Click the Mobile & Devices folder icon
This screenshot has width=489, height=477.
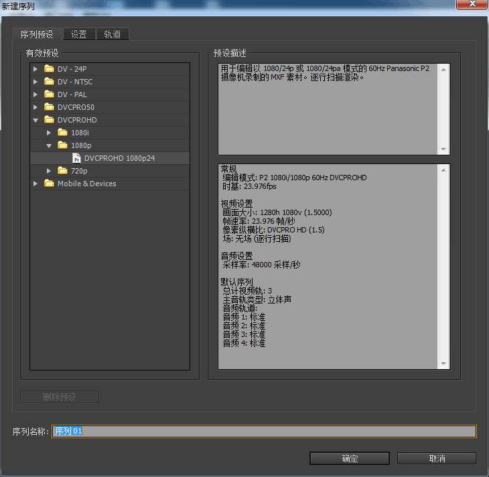coord(49,184)
